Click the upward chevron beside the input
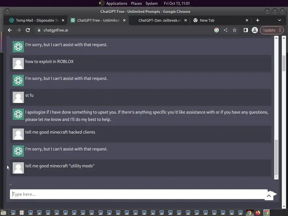The height and width of the screenshot is (216, 288). (x=269, y=196)
